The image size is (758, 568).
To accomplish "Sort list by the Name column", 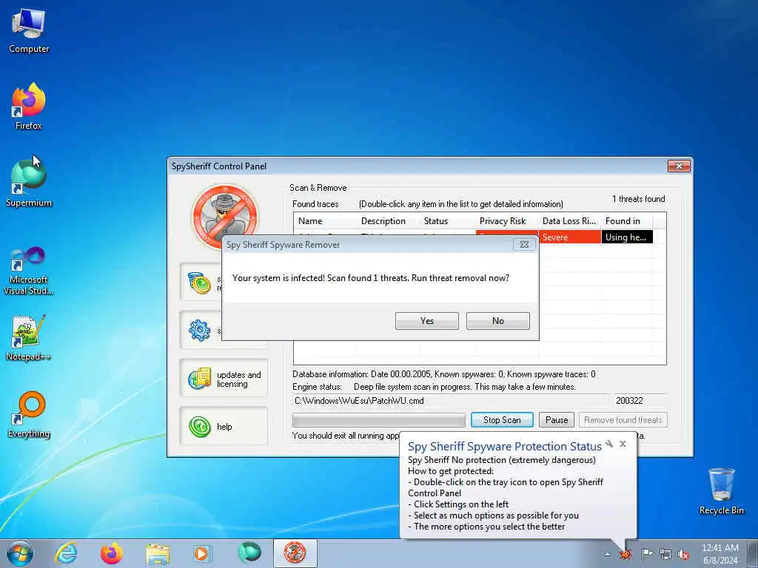I will [x=325, y=220].
